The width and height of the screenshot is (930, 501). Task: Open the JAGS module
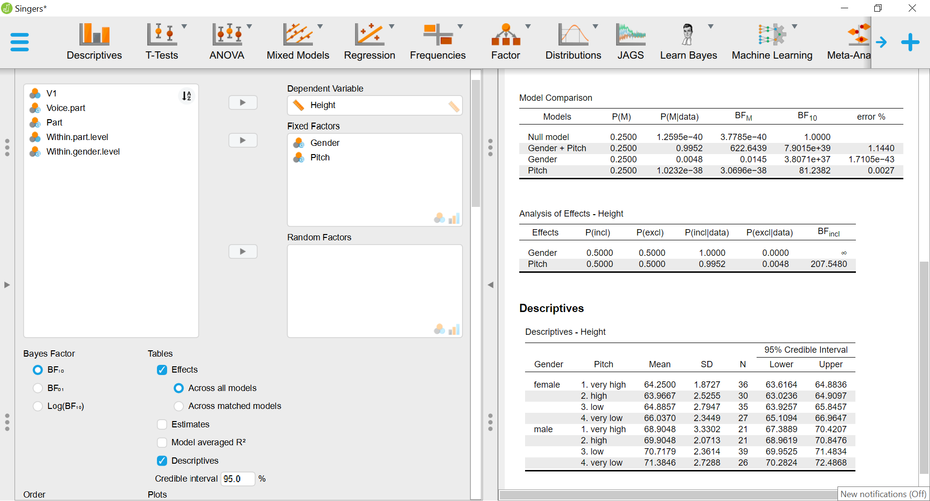(x=631, y=42)
